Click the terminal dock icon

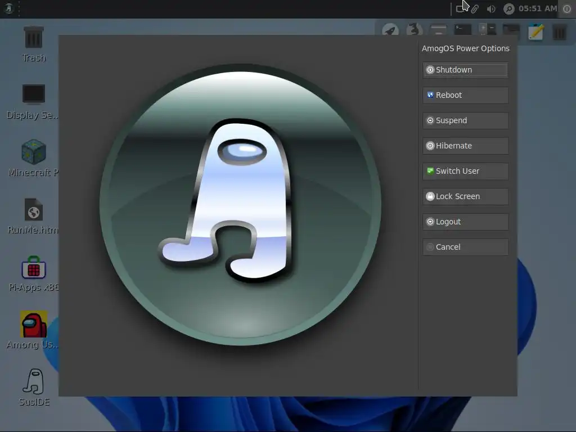(463, 30)
